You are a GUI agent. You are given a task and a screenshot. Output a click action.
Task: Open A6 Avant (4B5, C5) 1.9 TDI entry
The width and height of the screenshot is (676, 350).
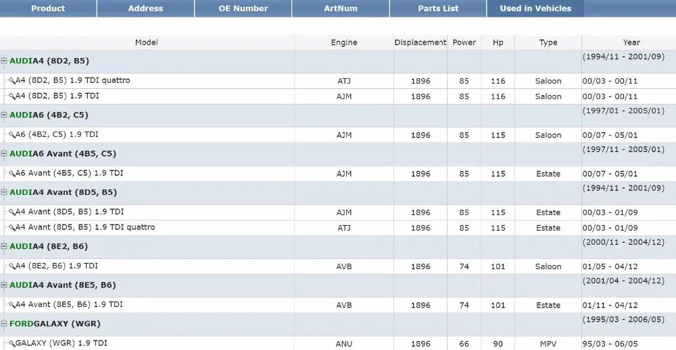tap(70, 173)
